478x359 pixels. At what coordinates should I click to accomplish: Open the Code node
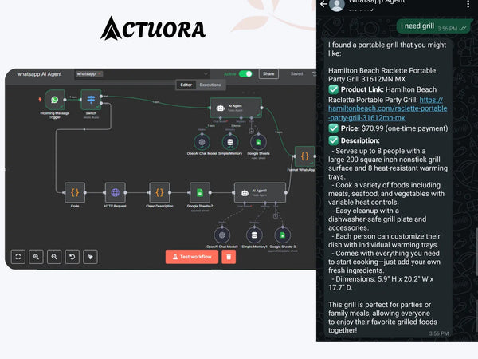(x=75, y=192)
